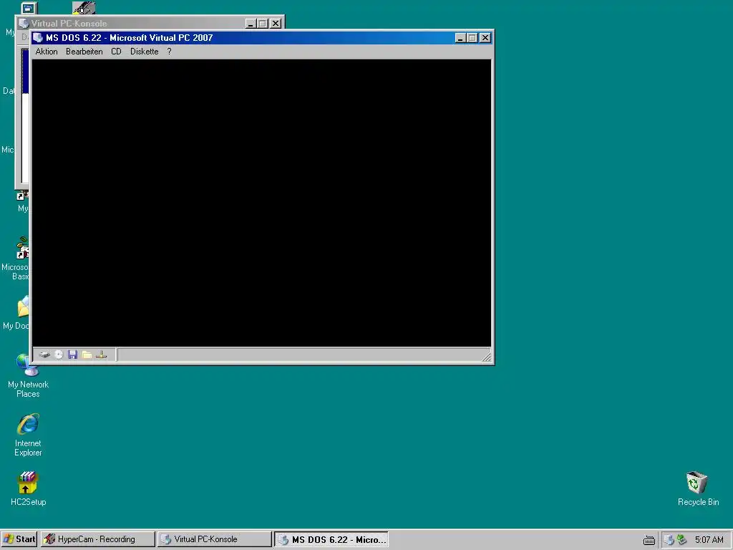Maximize the MS DOS 6.22 window
Screen dimensions: 733x550
click(472, 38)
